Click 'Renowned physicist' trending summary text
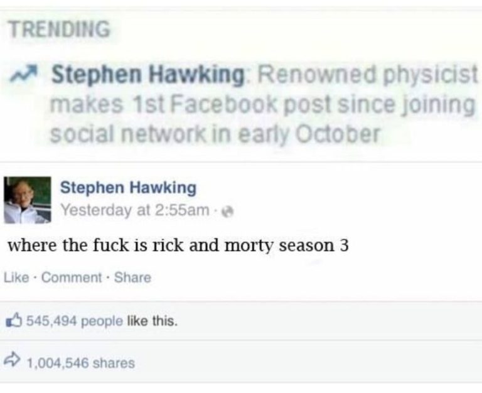 368,75
